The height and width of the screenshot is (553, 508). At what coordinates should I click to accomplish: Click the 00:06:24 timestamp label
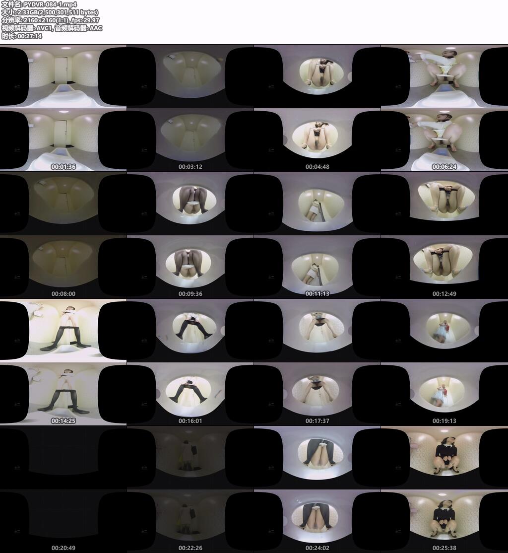click(444, 166)
